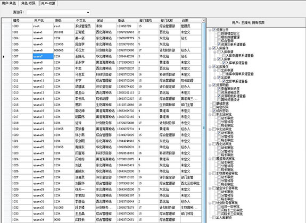The image size is (306, 223).
Task: Check the 东北站审批 checkbox
Action: pos(214,114)
